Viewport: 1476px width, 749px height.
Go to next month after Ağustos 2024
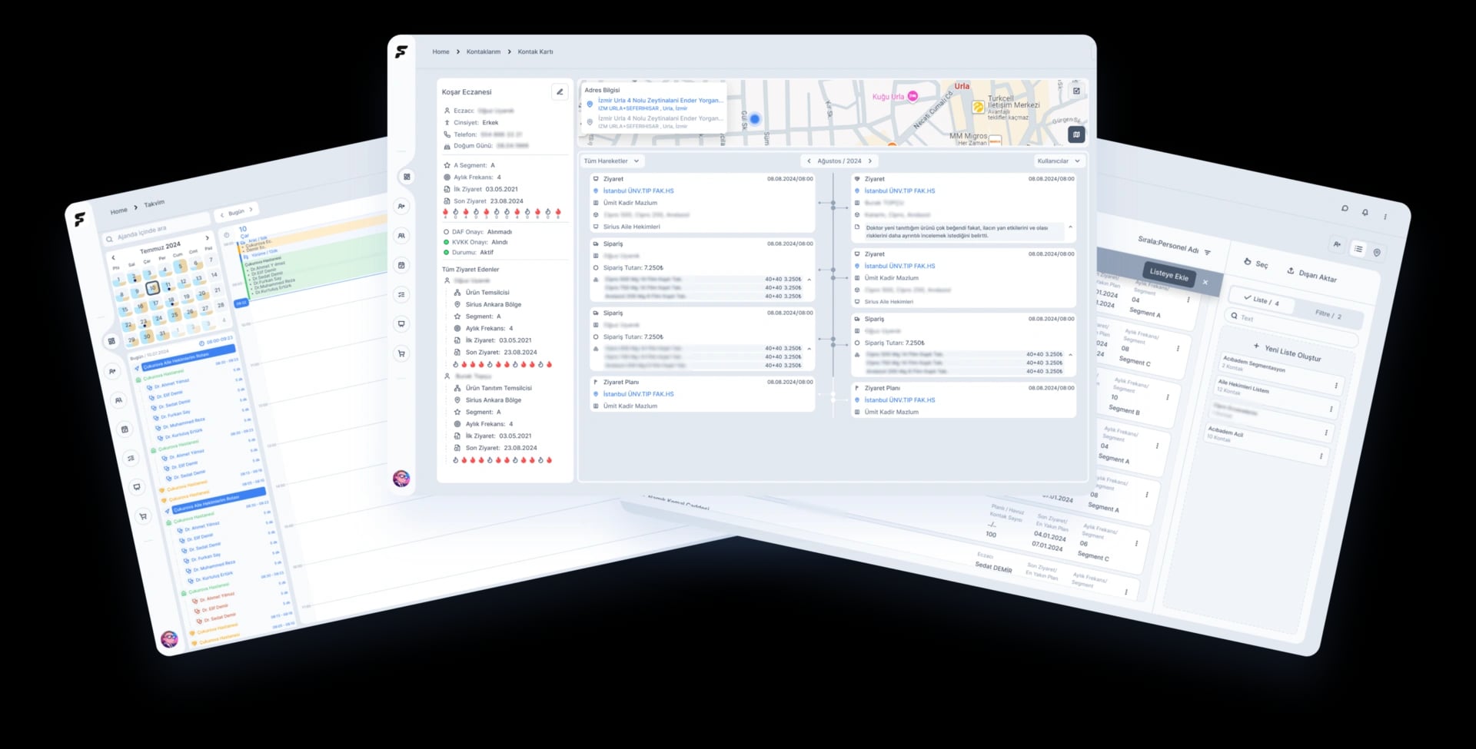tap(870, 161)
